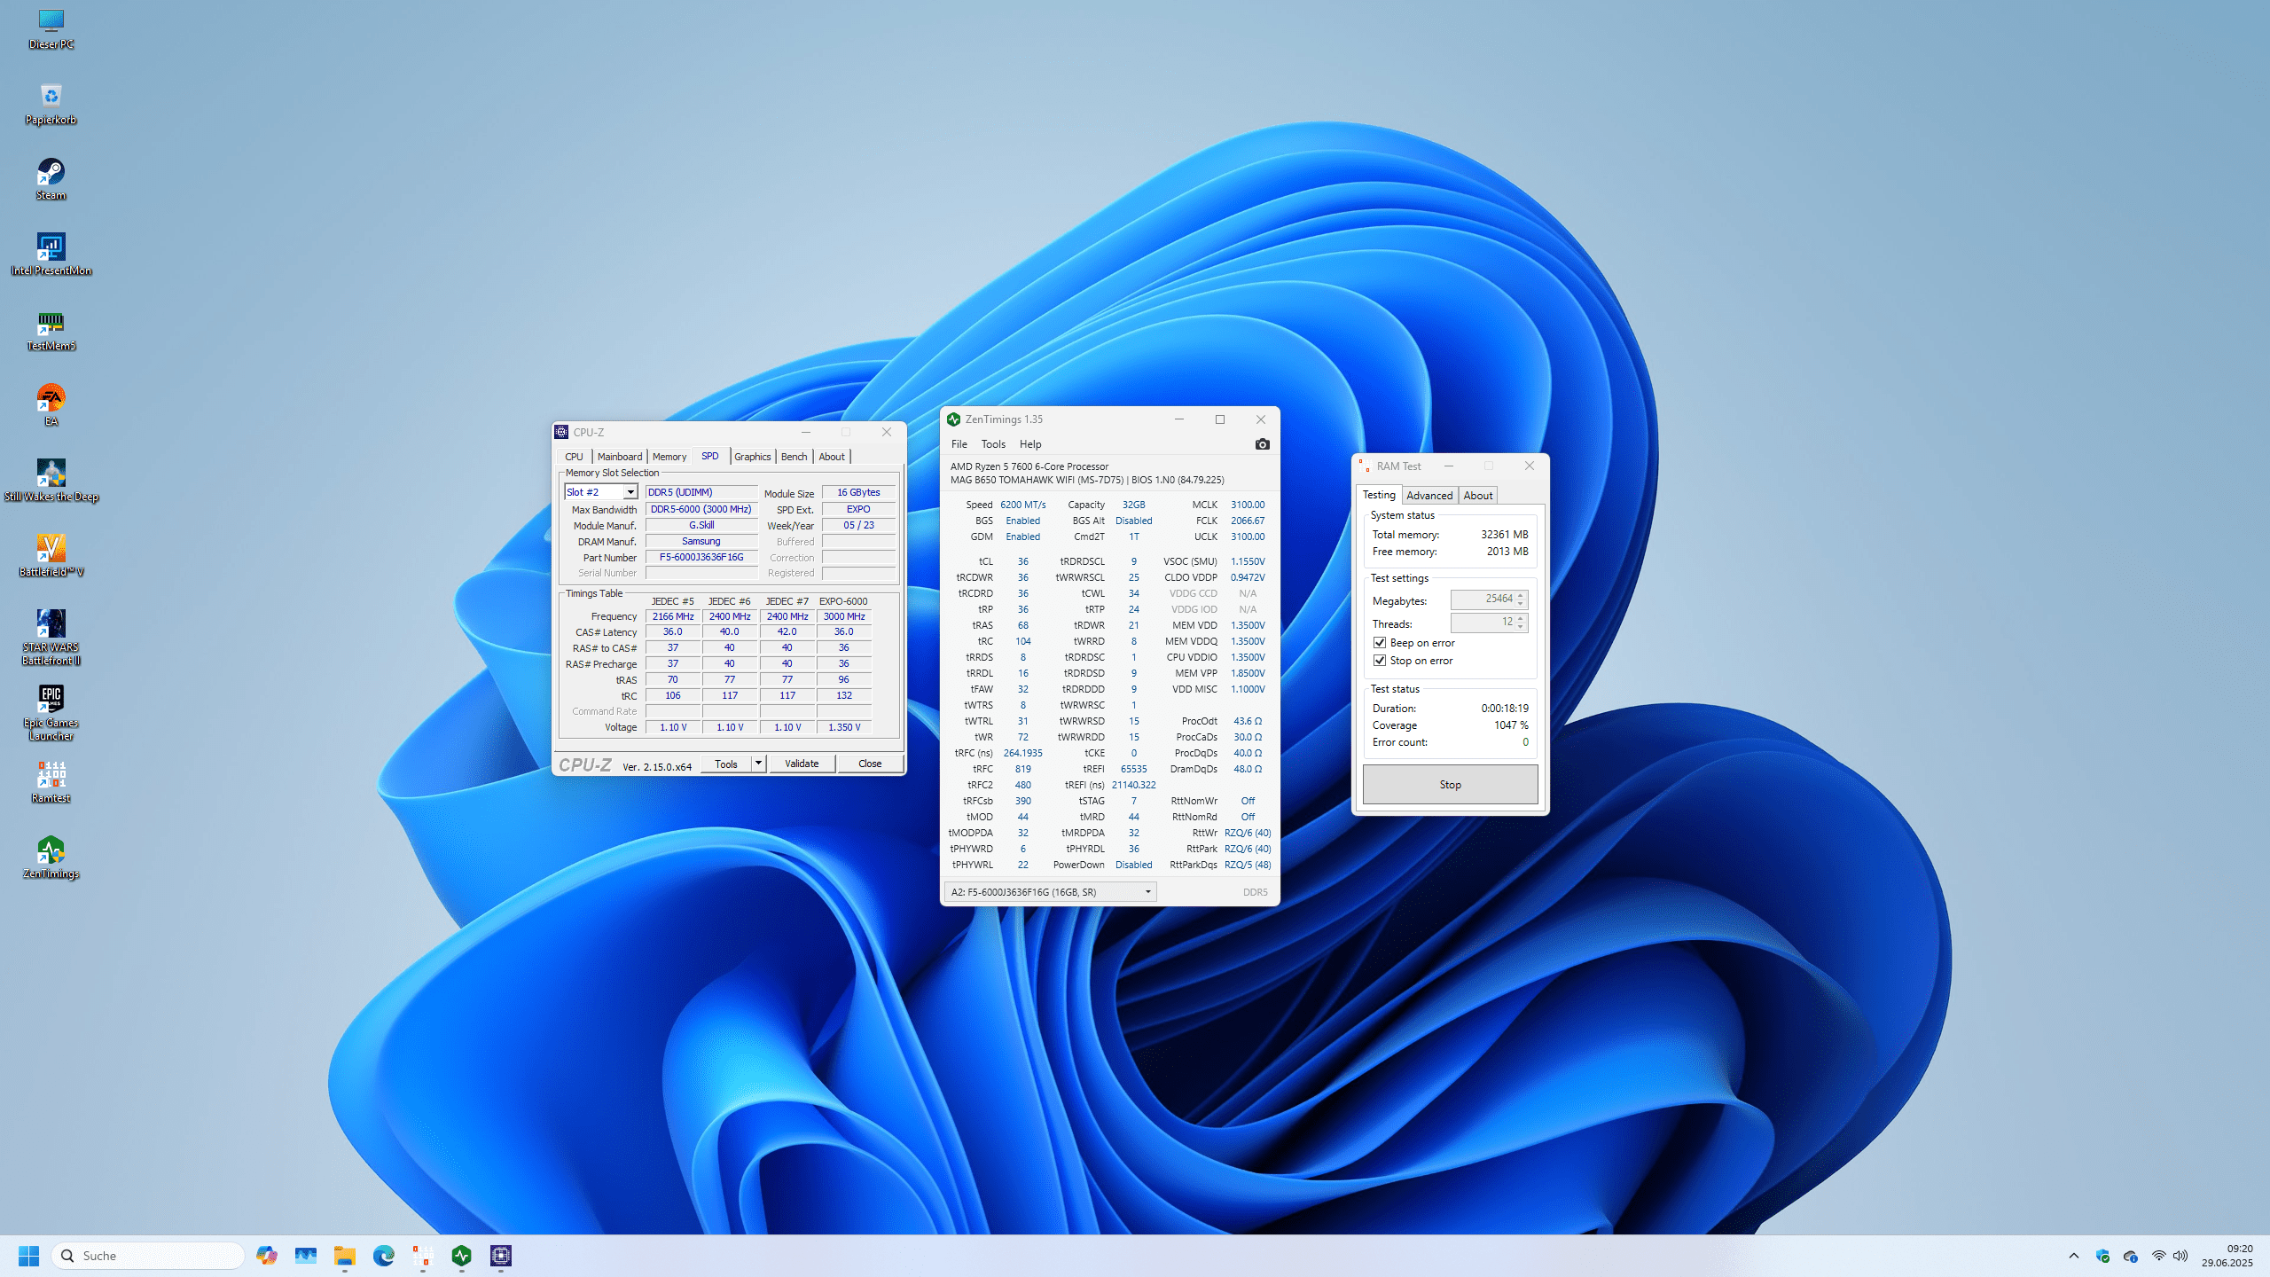
Task: Expand the Slot #2 dropdown in CPU-Z
Action: [630, 492]
